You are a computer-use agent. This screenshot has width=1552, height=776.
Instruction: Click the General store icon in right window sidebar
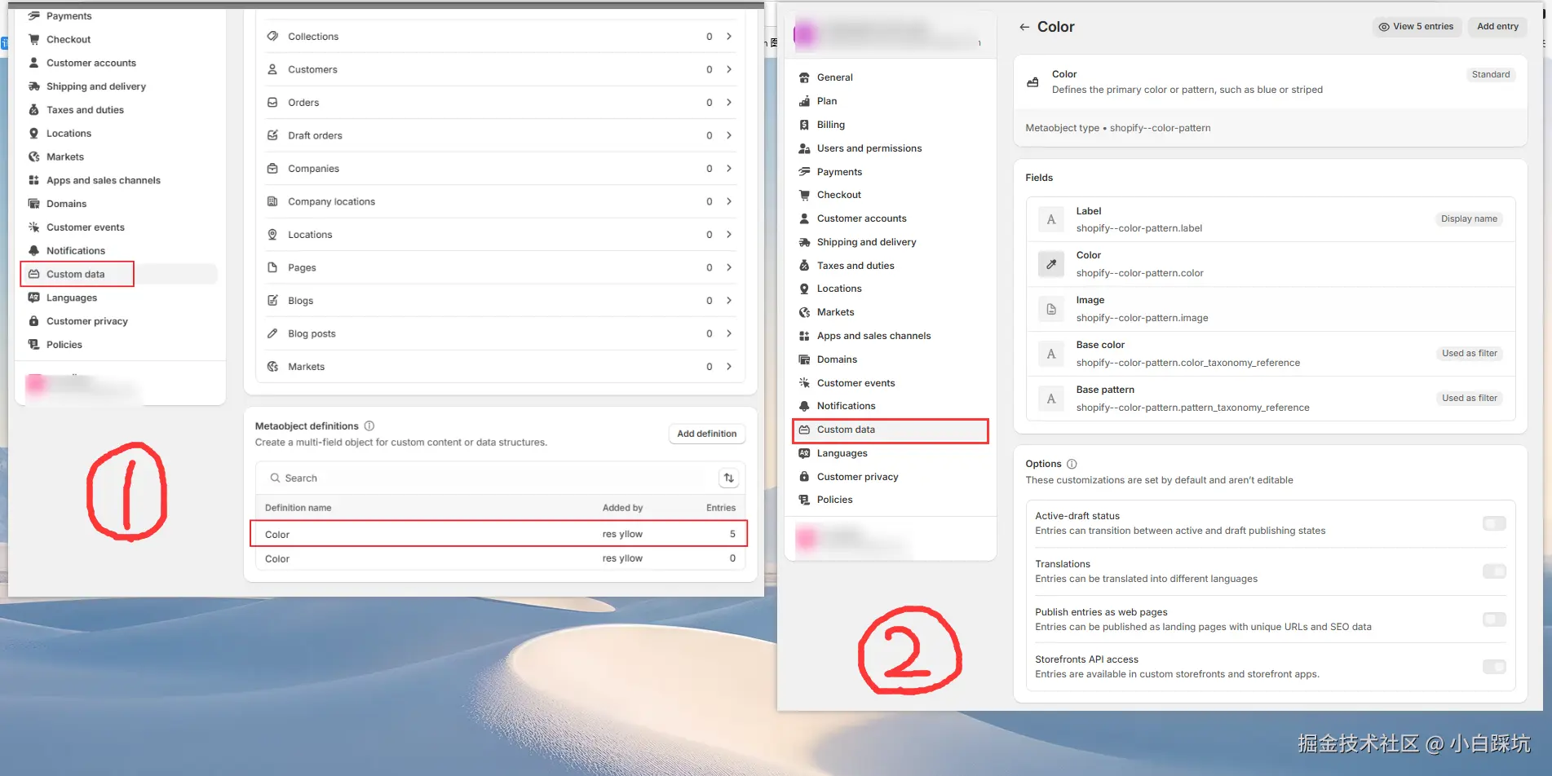(804, 77)
